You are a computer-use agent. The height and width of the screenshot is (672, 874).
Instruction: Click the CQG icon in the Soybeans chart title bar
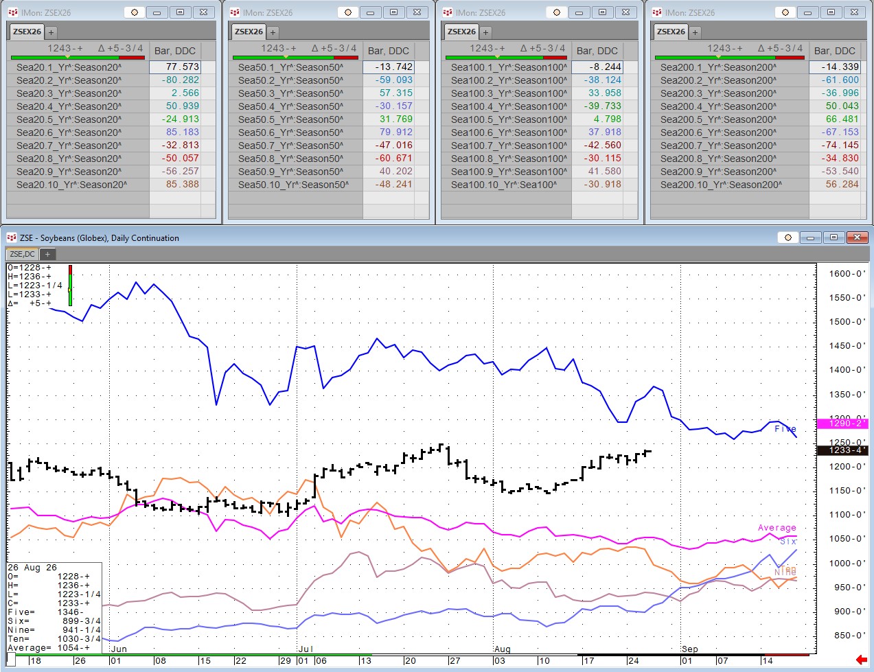click(12, 237)
